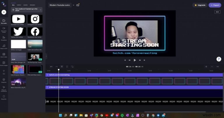The width and height of the screenshot is (224, 118).
Task: Collapse the media panel with side arrow
Action: pos(46,56)
